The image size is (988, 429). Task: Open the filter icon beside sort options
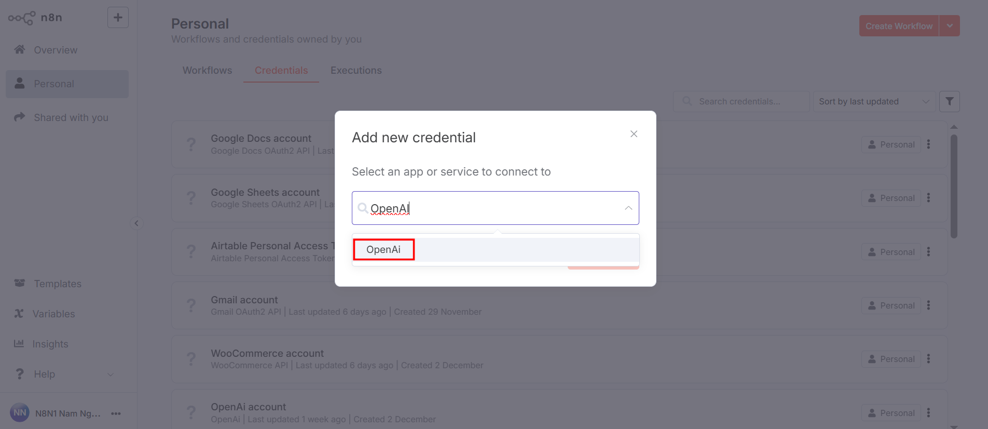click(950, 101)
